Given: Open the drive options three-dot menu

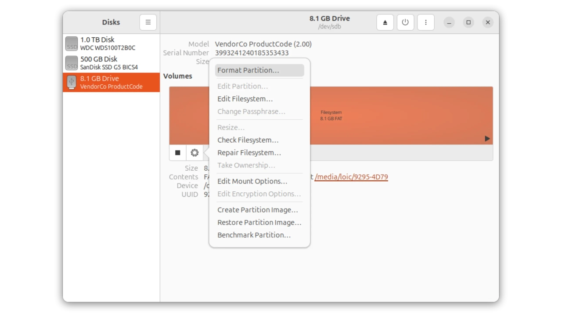Looking at the screenshot, I should point(425,22).
